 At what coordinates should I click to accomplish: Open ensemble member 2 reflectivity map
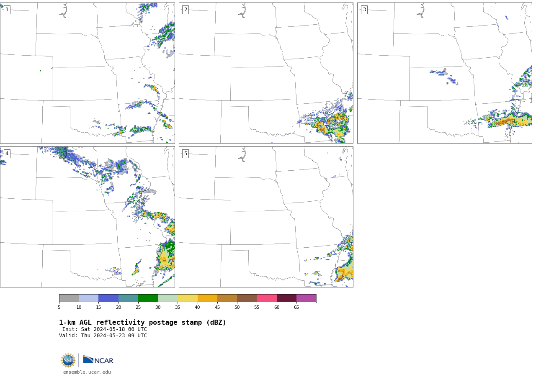coord(266,73)
